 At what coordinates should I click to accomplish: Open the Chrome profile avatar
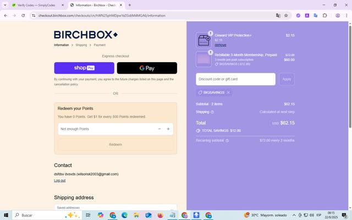pos(338,15)
